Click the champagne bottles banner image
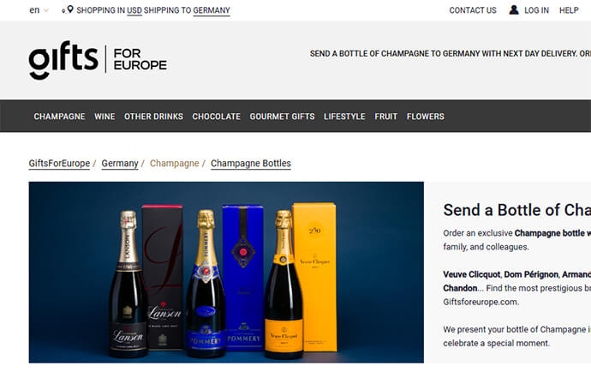Viewport: 591px width, 390px height. pos(226,273)
